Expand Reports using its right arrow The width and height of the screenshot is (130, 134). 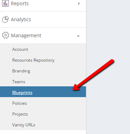click(79, 3)
